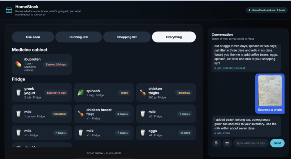Click 'x8 · Fridge' quantity text

[x=155, y=135]
